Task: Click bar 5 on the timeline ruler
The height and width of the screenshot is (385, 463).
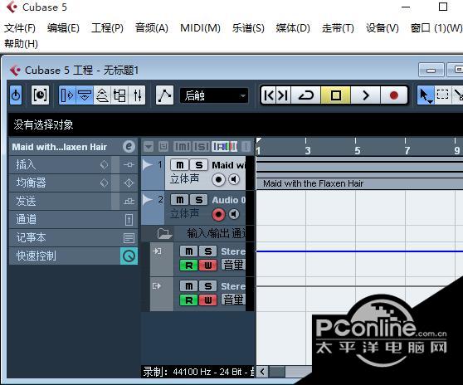Action: (357, 150)
